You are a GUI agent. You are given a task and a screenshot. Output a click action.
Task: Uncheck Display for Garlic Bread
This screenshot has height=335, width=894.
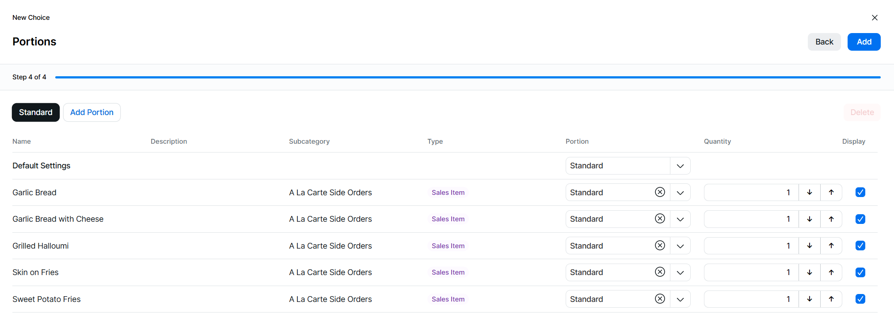pyautogui.click(x=860, y=192)
